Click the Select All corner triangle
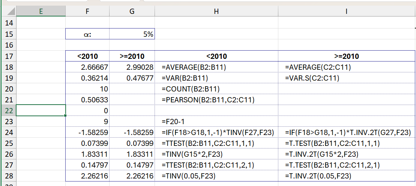The height and width of the screenshot is (186, 416). (x=11, y=11)
